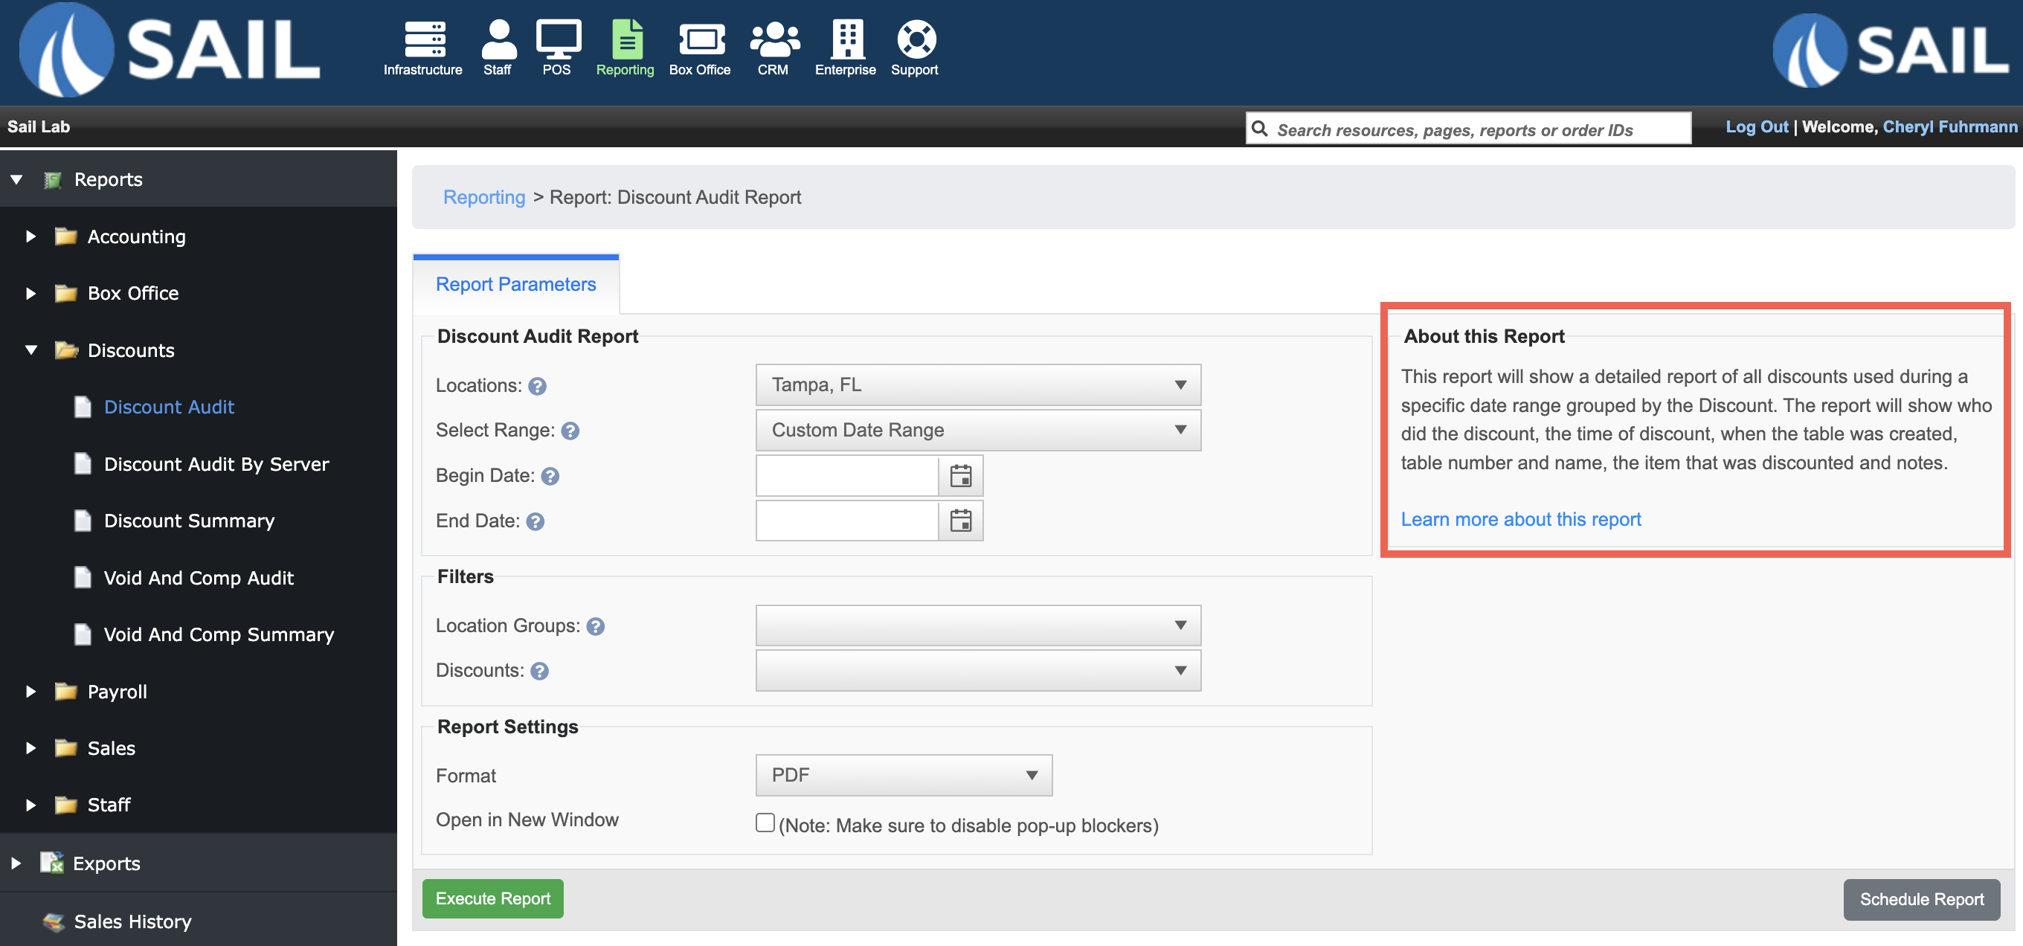Open Discount Summary report in sidebar
Viewport: 2023px width, 946px height.
click(x=188, y=521)
